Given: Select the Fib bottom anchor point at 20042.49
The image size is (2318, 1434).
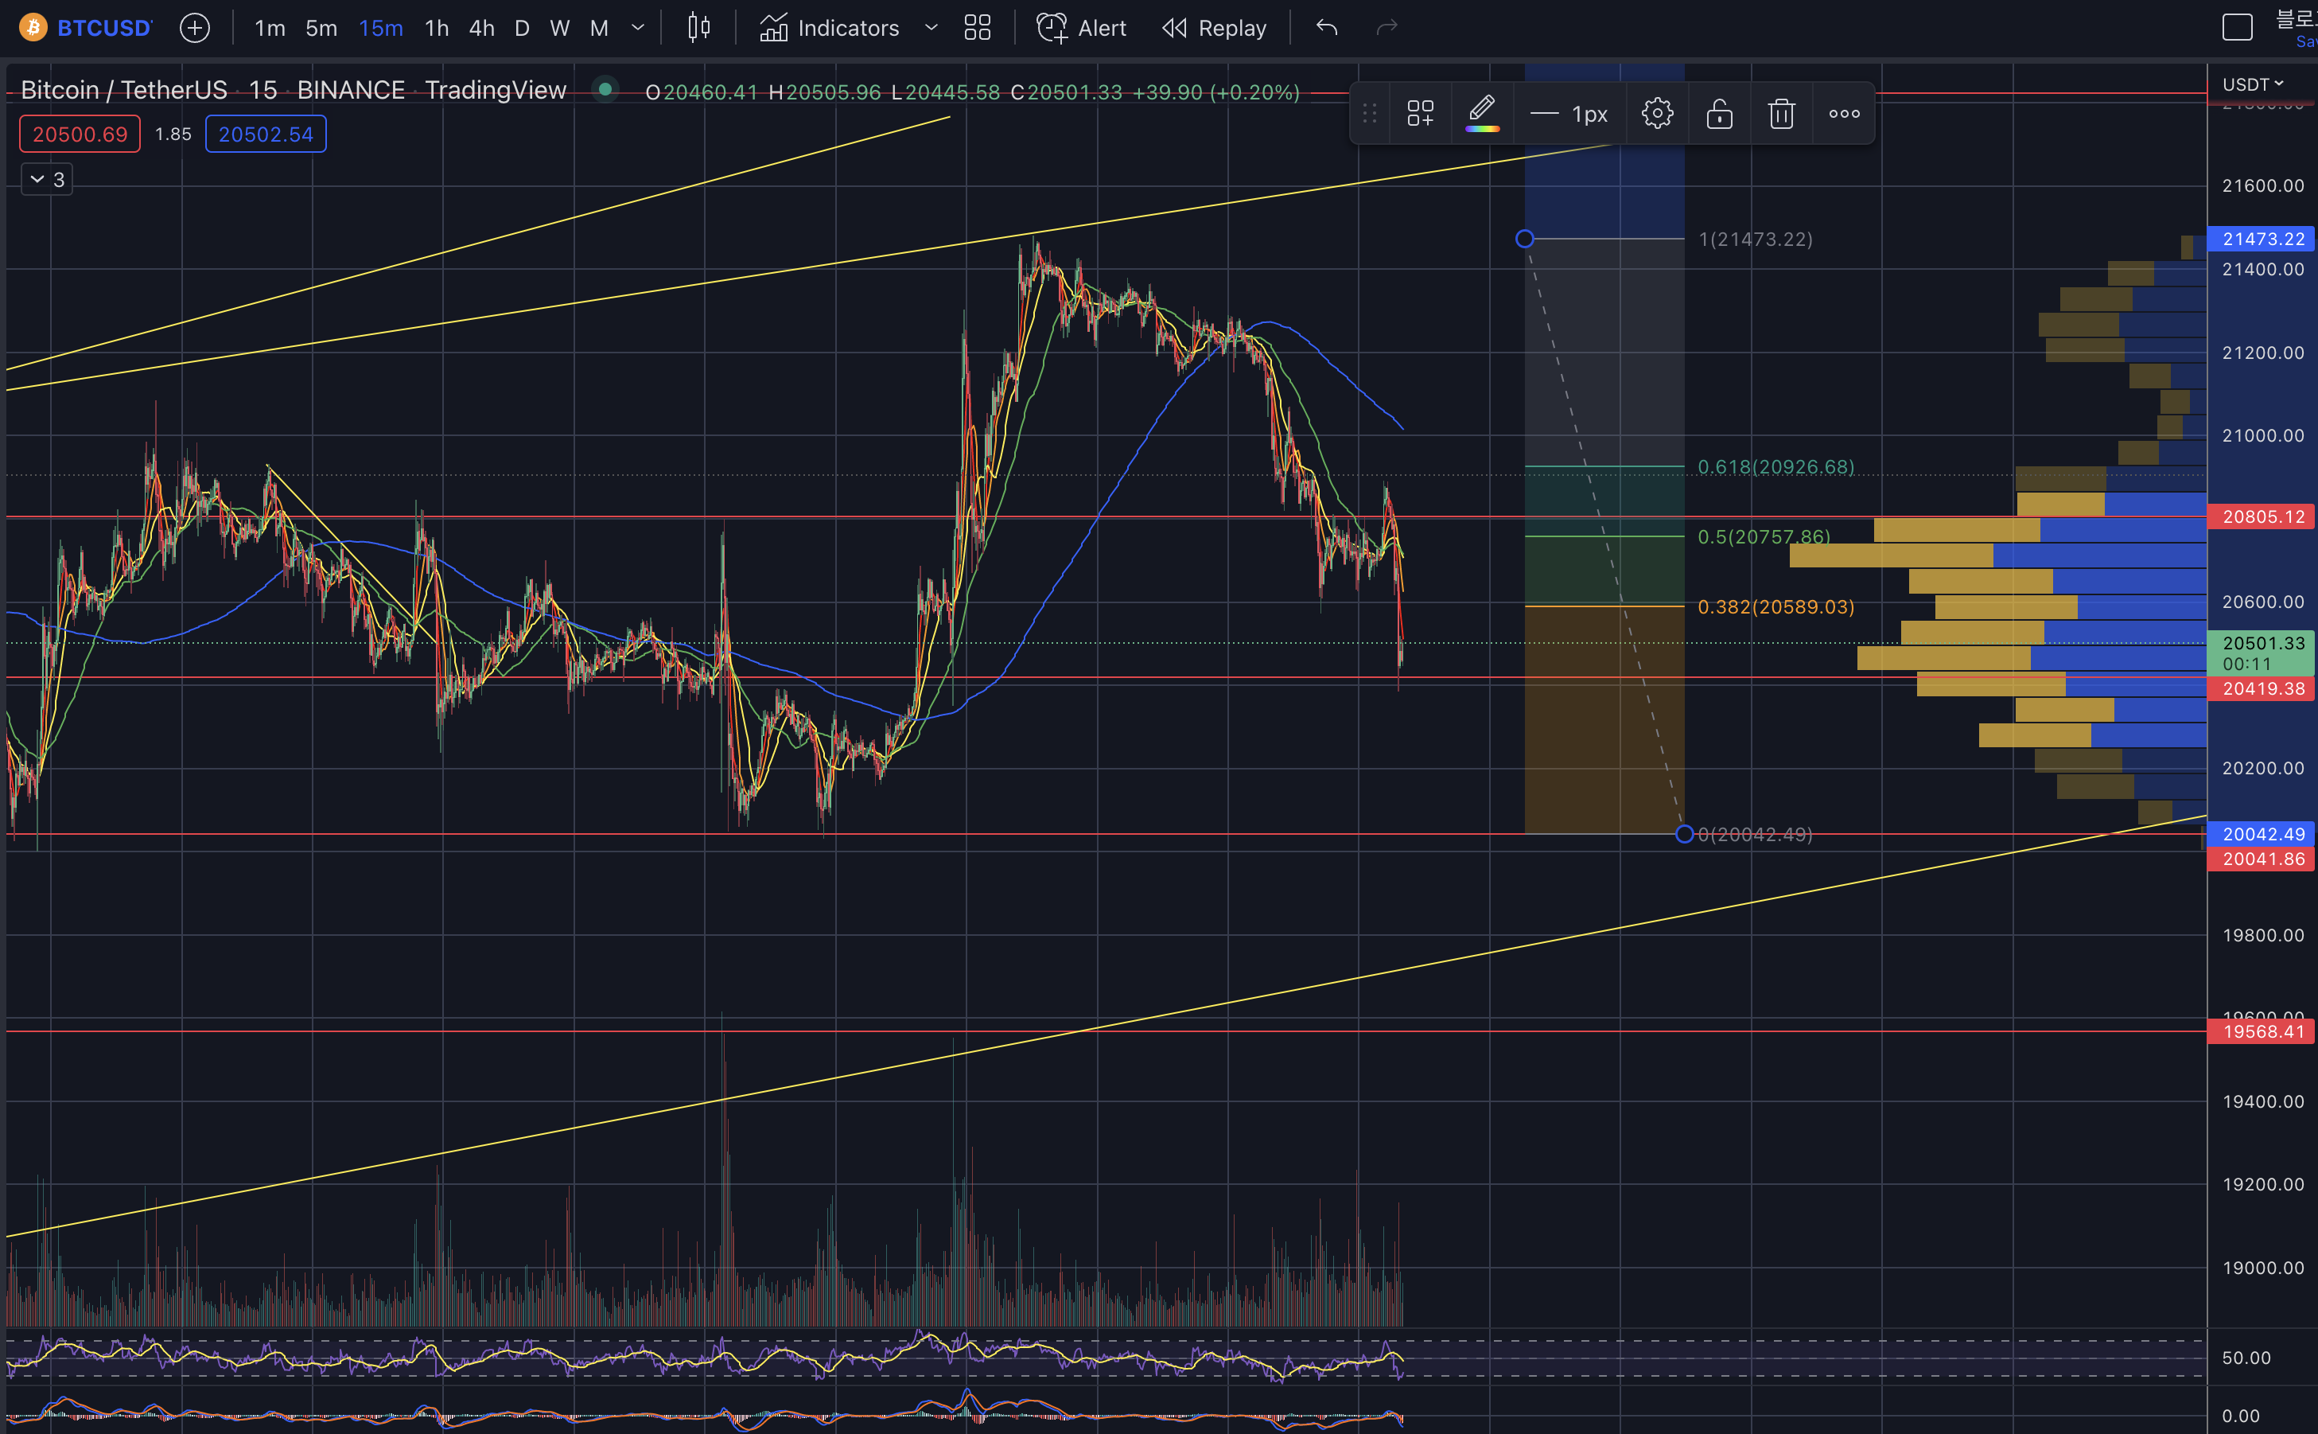Looking at the screenshot, I should 1684,835.
